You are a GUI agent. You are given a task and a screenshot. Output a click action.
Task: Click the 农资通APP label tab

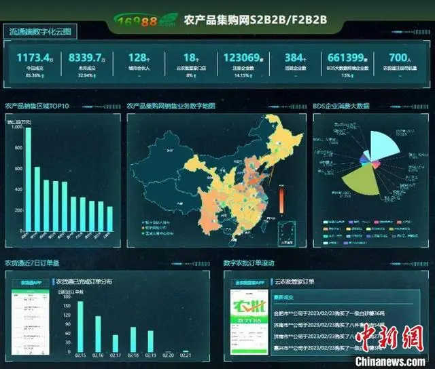pos(31,282)
